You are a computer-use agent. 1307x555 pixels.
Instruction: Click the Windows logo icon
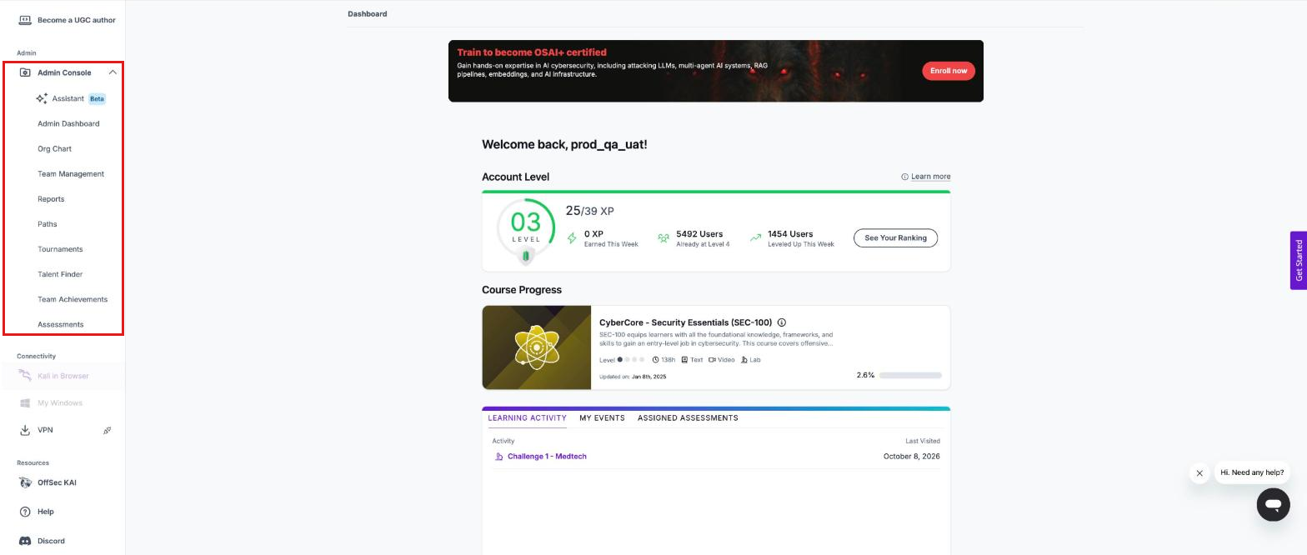click(x=25, y=403)
